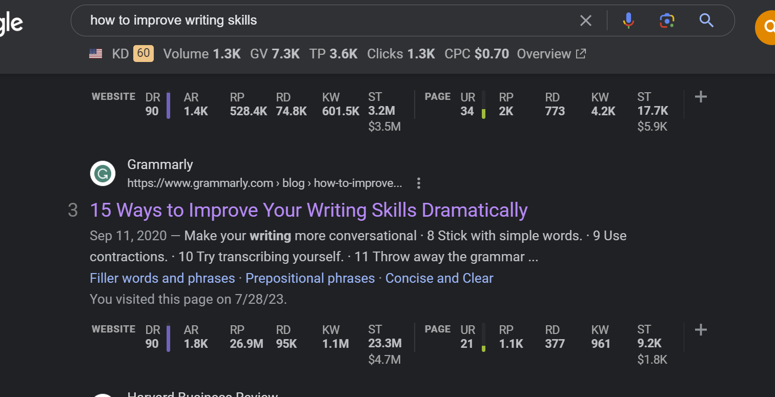Open '15 Ways to Improve Your Writing Skills' result
775x397 pixels.
[x=309, y=210]
